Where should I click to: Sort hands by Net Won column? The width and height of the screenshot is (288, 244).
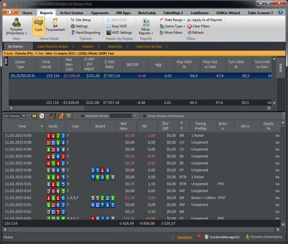[123, 126]
